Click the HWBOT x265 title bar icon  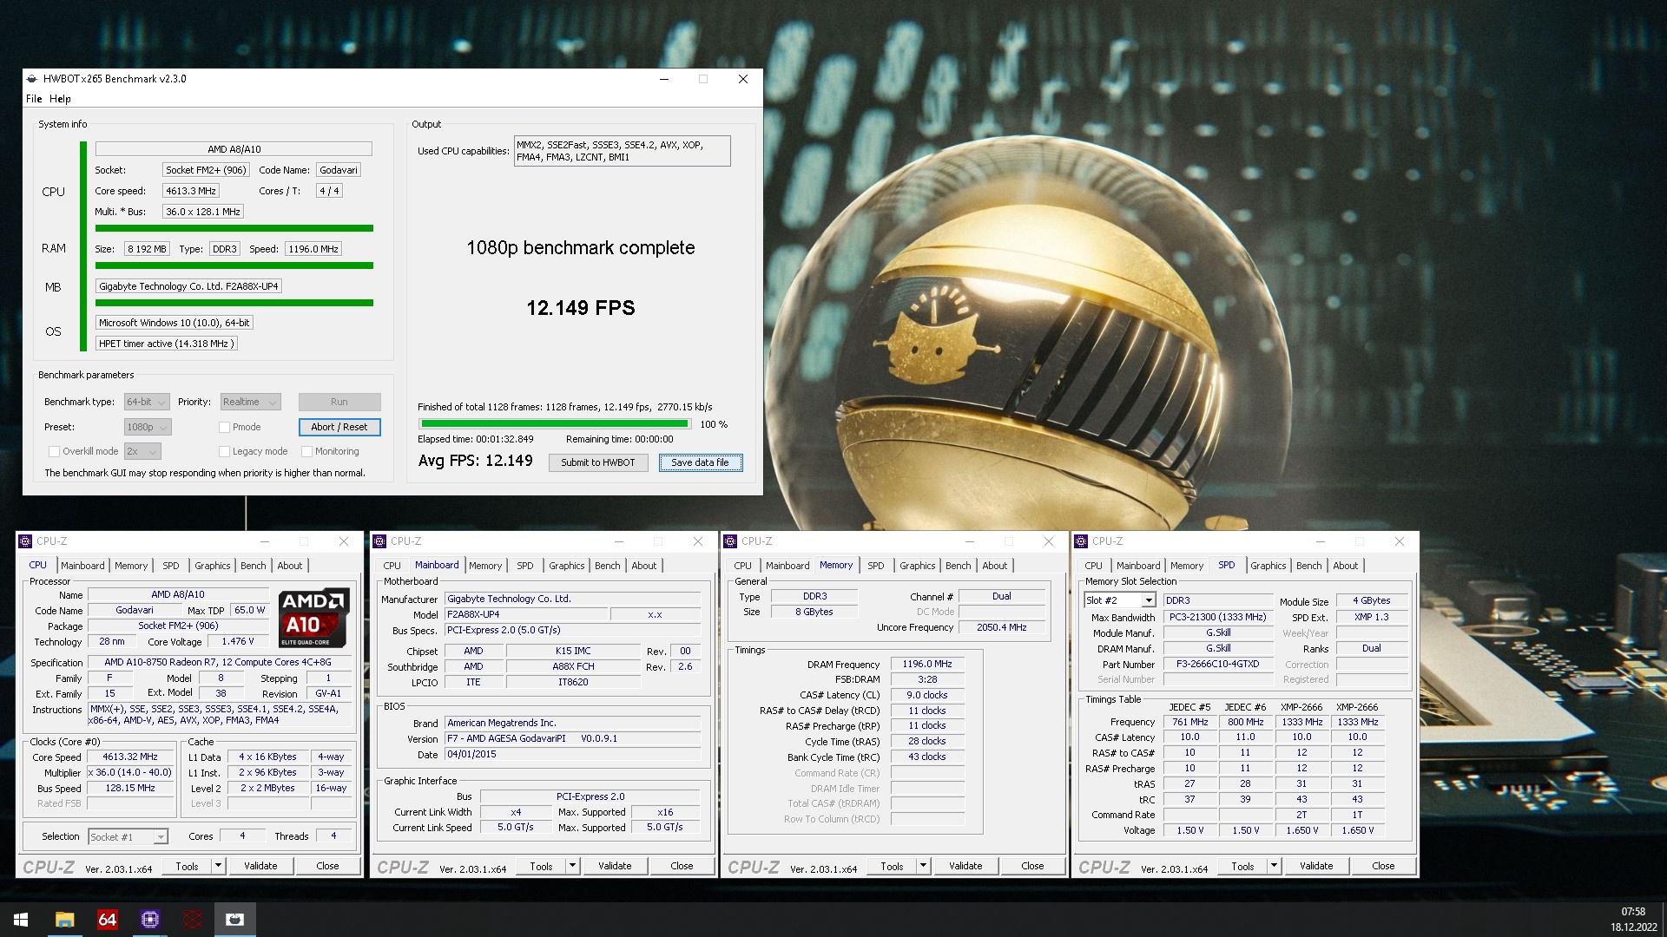[32, 78]
